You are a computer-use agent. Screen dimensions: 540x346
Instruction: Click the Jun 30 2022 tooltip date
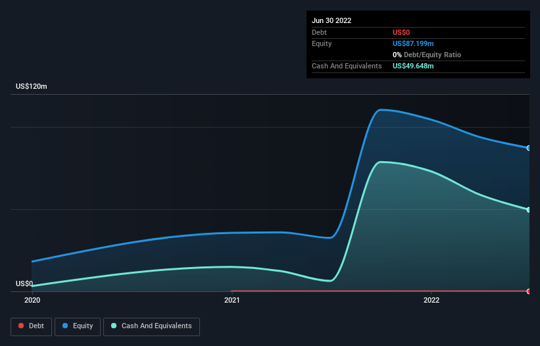click(x=331, y=20)
